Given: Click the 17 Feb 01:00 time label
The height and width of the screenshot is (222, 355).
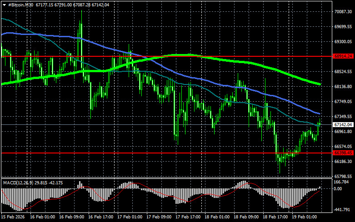Looking at the screenshot, I should 130,217.
